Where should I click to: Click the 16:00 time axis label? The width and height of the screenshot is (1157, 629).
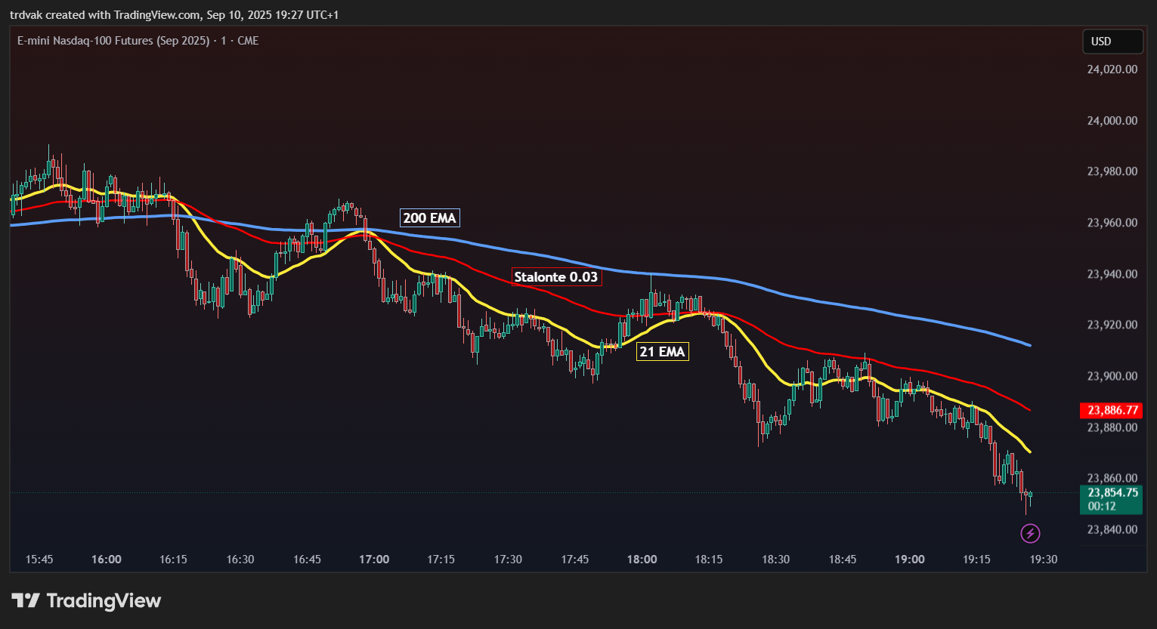click(107, 560)
